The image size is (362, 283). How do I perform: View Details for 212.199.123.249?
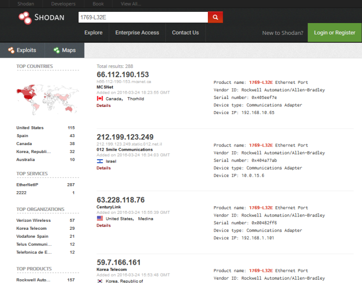(104, 168)
